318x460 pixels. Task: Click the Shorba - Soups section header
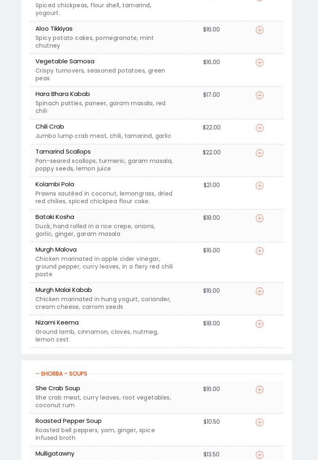pos(63,374)
